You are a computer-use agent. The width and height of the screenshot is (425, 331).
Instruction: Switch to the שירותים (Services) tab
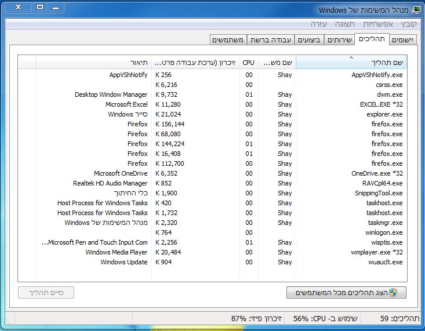[339, 40]
